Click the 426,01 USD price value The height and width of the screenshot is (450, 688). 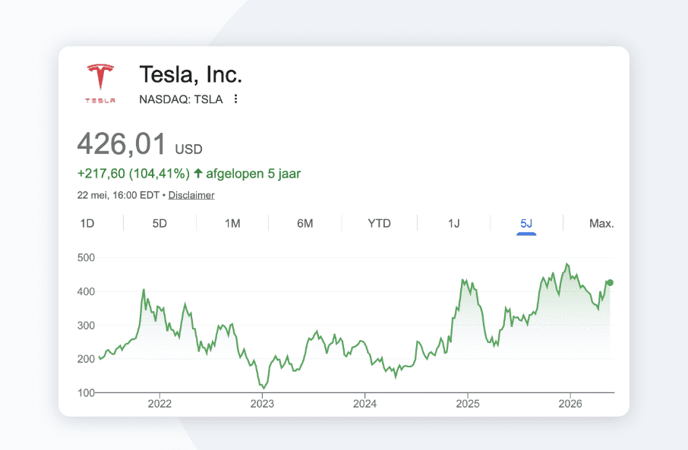140,144
